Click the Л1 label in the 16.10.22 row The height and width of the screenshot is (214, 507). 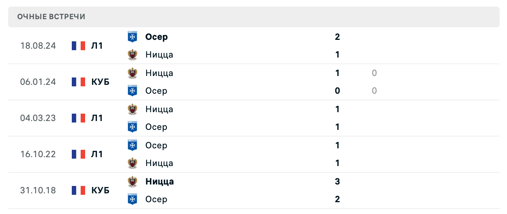(x=97, y=154)
